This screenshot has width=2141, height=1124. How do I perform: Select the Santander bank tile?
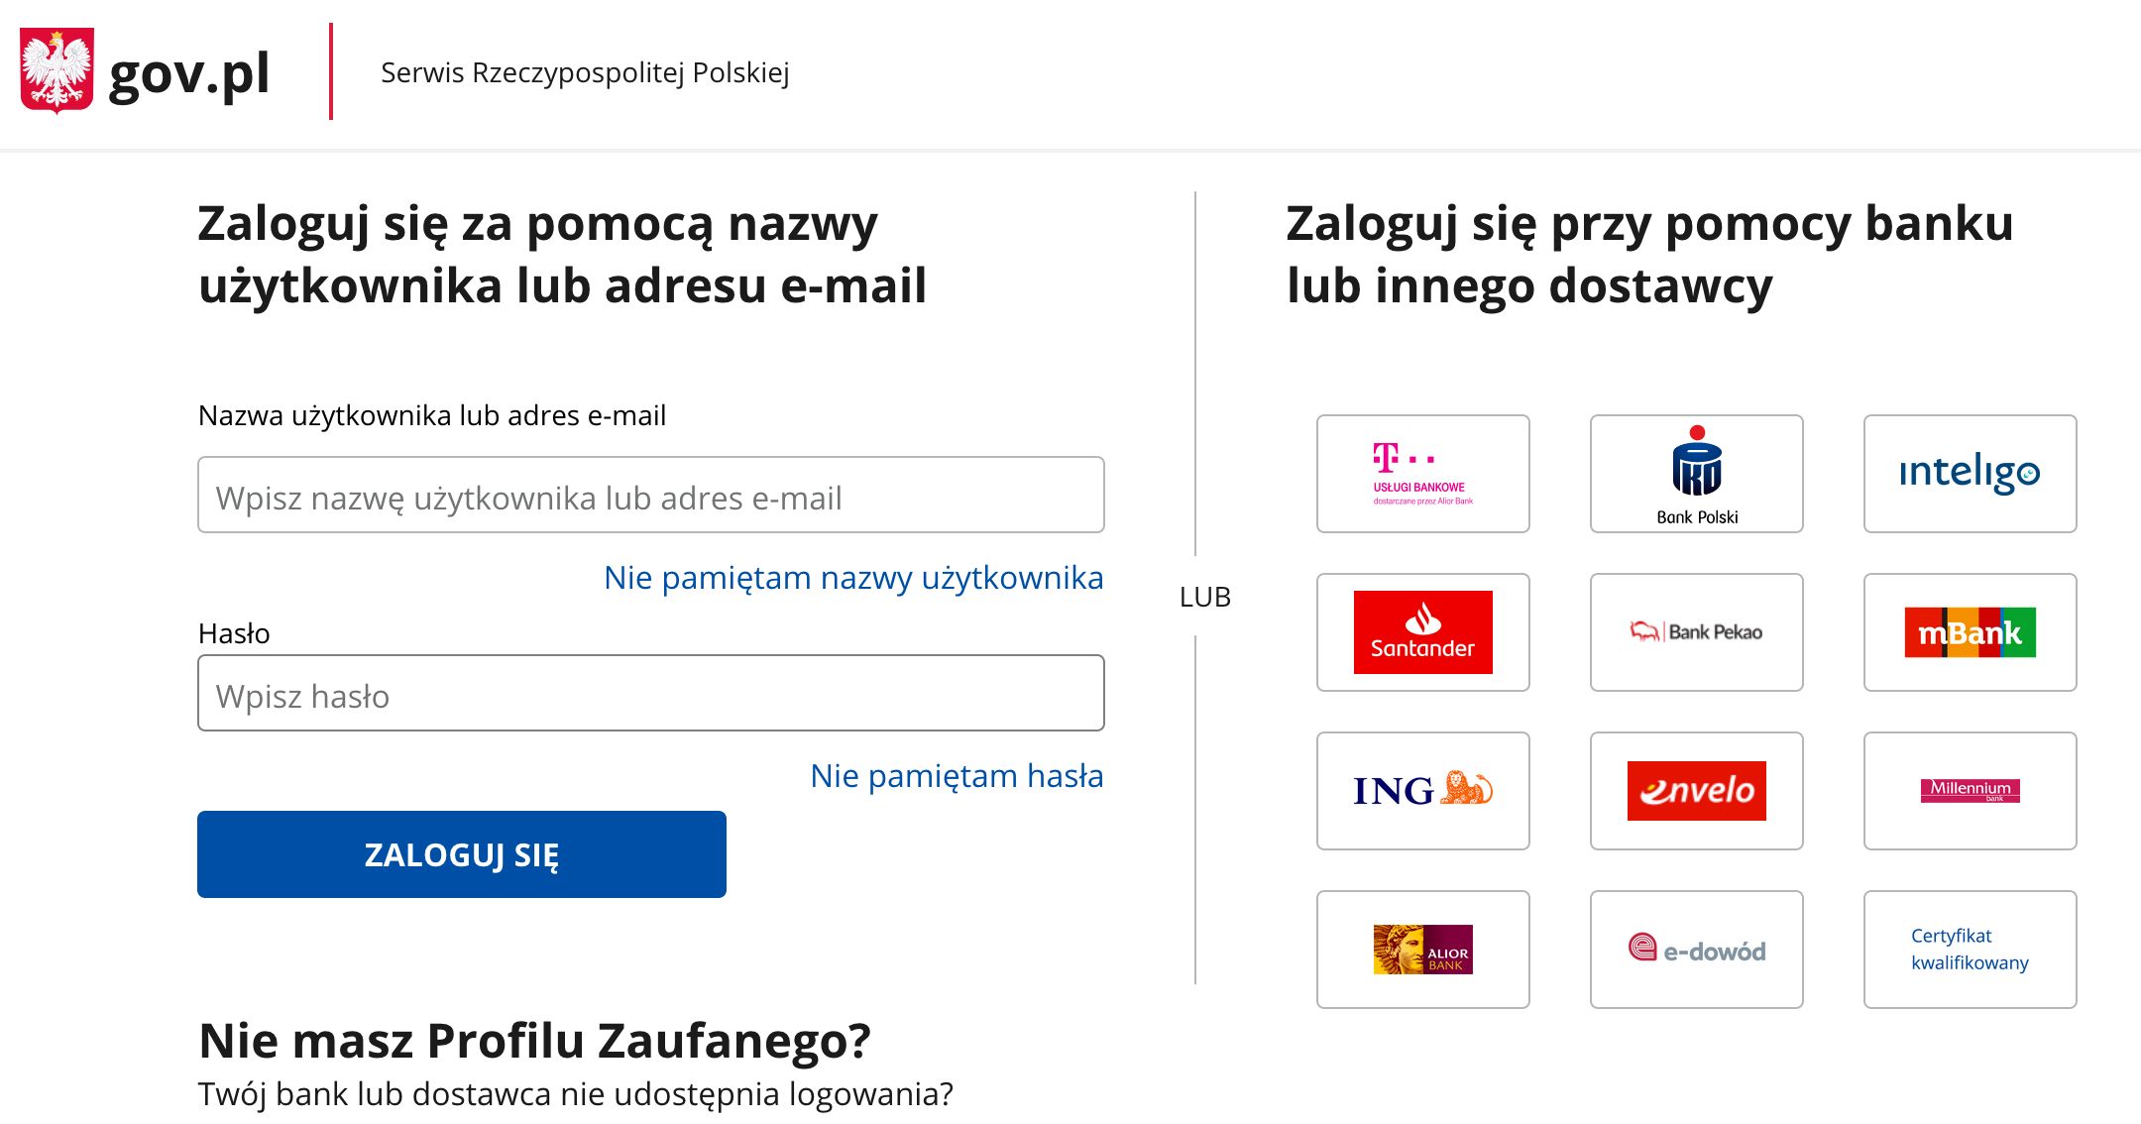click(x=1422, y=632)
